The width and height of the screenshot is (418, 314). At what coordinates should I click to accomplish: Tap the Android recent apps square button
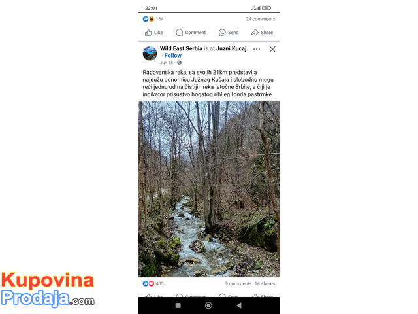(178, 305)
